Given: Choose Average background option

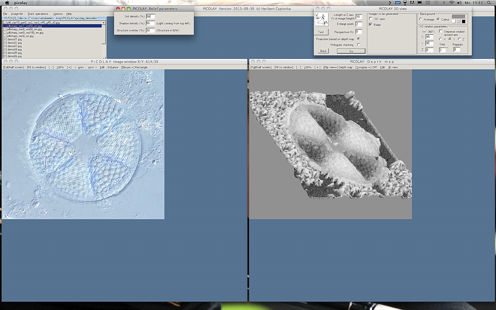Looking at the screenshot, I should tap(421, 19).
